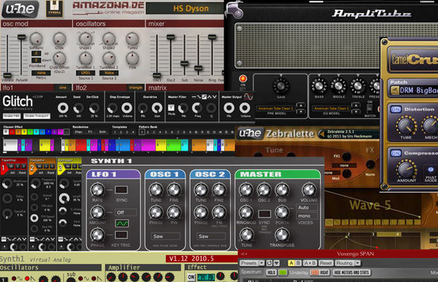This screenshot has height=282, width=438.
Task: Toggle the Compressor ON switch in CamelCrusher
Action: [x=396, y=154]
